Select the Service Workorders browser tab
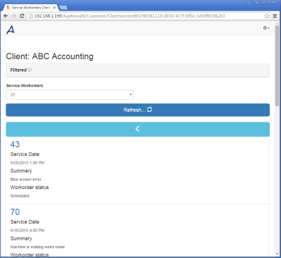 pyautogui.click(x=30, y=8)
